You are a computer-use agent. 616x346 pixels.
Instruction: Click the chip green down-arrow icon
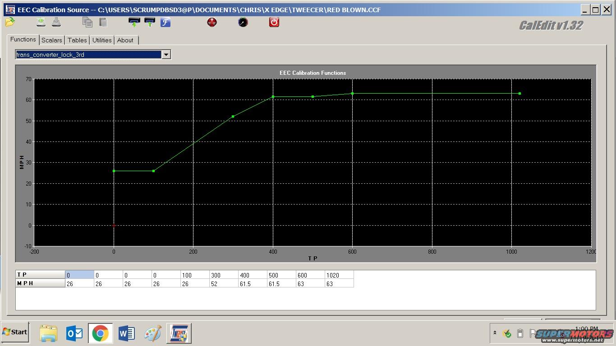[x=134, y=22]
